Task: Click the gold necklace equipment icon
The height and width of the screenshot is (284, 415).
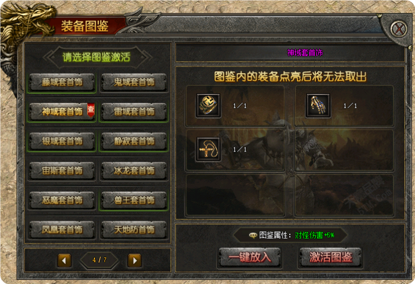Action: [x=208, y=149]
